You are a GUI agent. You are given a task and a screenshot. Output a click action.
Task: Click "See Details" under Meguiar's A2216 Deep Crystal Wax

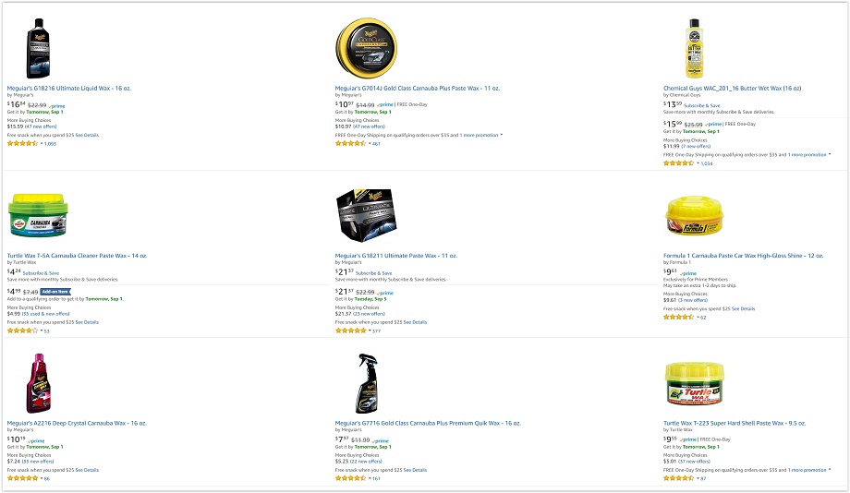pyautogui.click(x=87, y=470)
